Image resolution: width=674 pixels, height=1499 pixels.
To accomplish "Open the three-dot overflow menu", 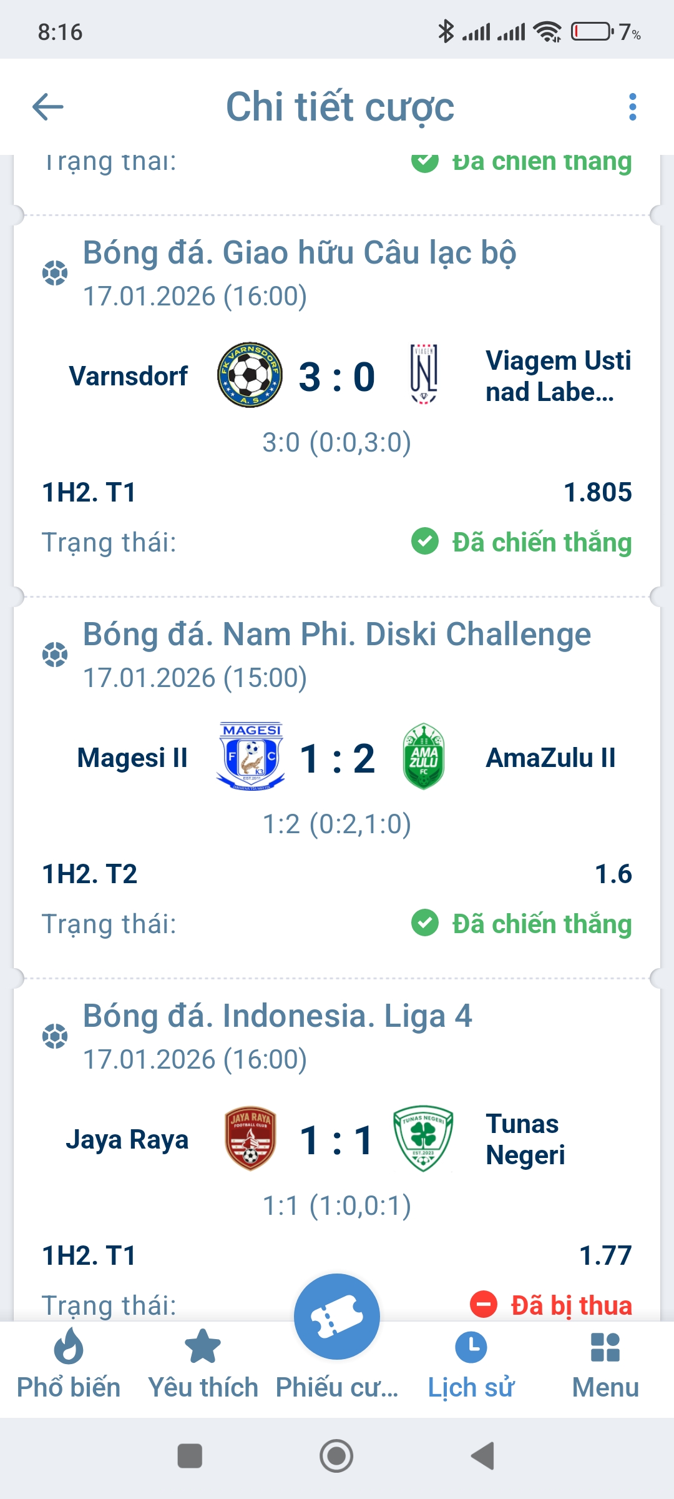I will (632, 107).
